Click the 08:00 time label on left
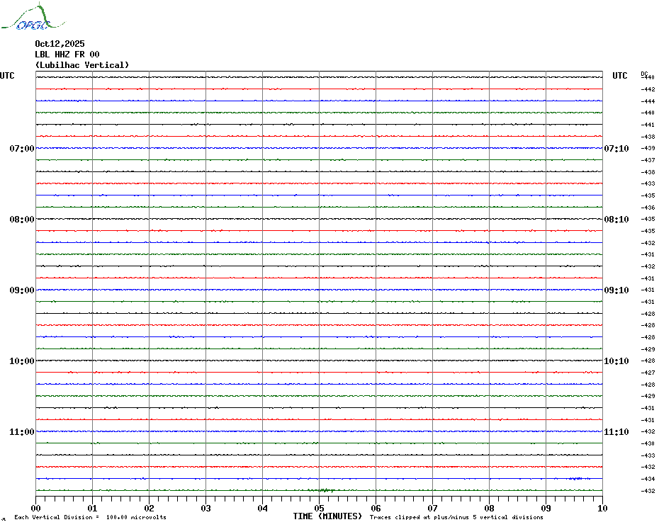The height and width of the screenshot is (527, 659). pyautogui.click(x=21, y=220)
